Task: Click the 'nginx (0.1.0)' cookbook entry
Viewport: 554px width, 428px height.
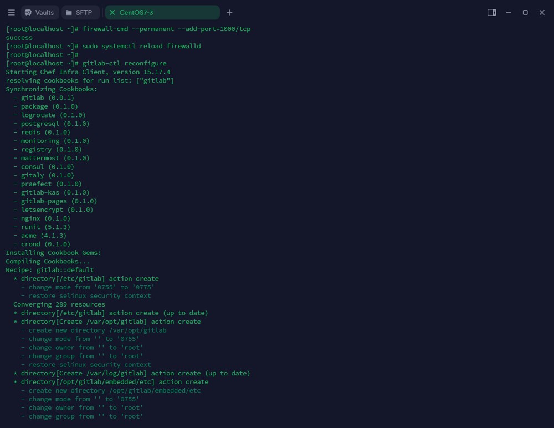Action: [x=45, y=218]
